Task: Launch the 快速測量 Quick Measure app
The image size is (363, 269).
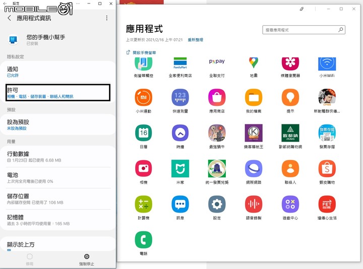Action: (180, 97)
